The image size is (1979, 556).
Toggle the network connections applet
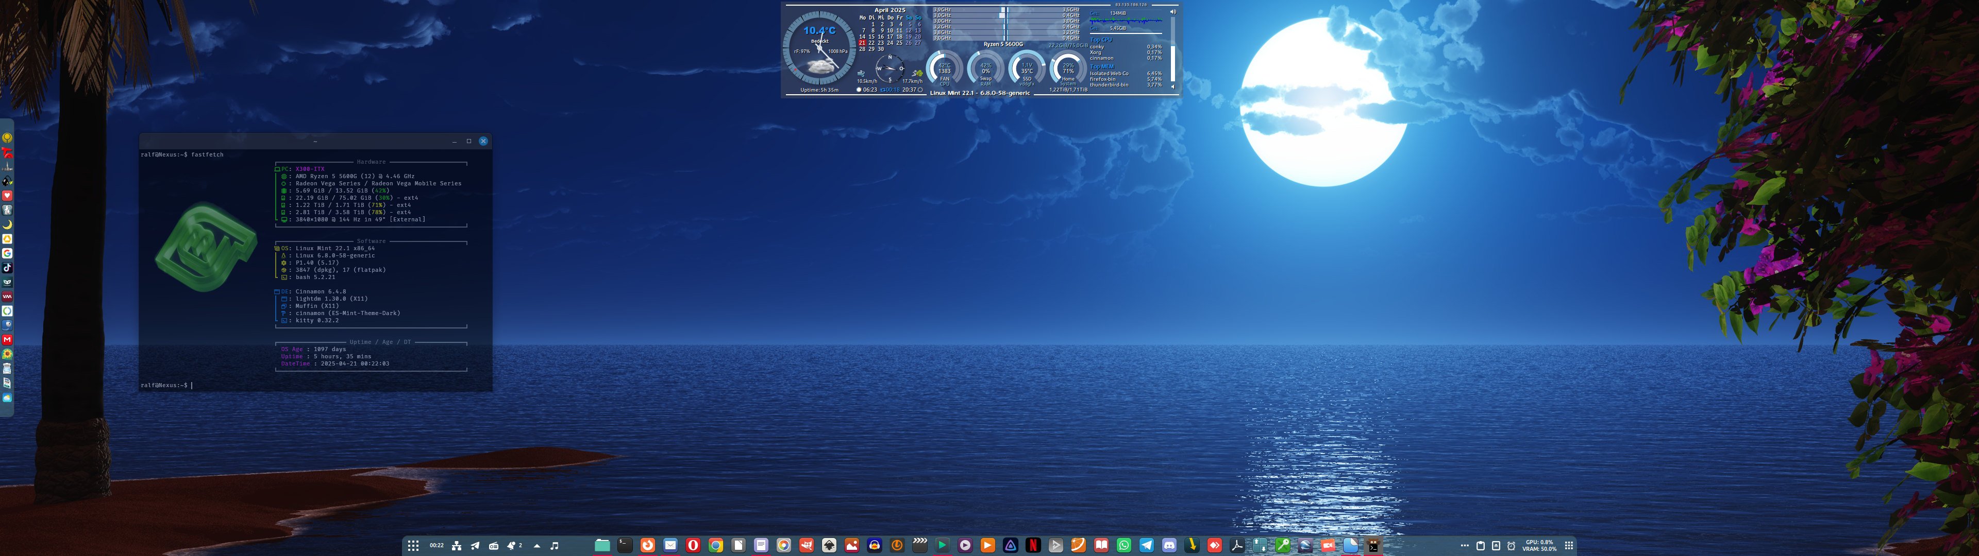[x=456, y=545]
